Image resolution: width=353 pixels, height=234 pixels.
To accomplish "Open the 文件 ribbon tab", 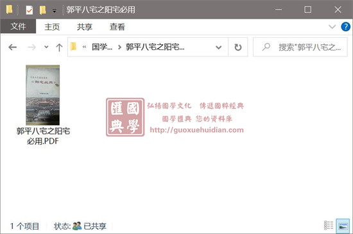I will [18, 26].
